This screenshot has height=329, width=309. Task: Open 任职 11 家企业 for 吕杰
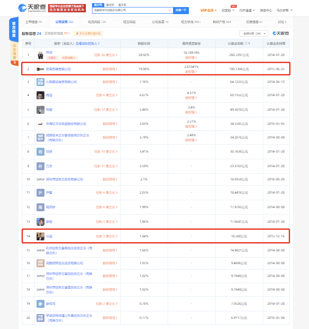click(x=106, y=166)
